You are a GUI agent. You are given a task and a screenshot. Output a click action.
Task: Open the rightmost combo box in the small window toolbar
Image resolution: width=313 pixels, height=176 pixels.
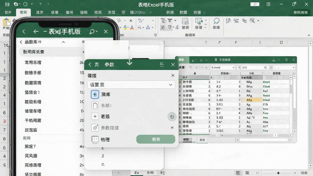tap(284, 68)
